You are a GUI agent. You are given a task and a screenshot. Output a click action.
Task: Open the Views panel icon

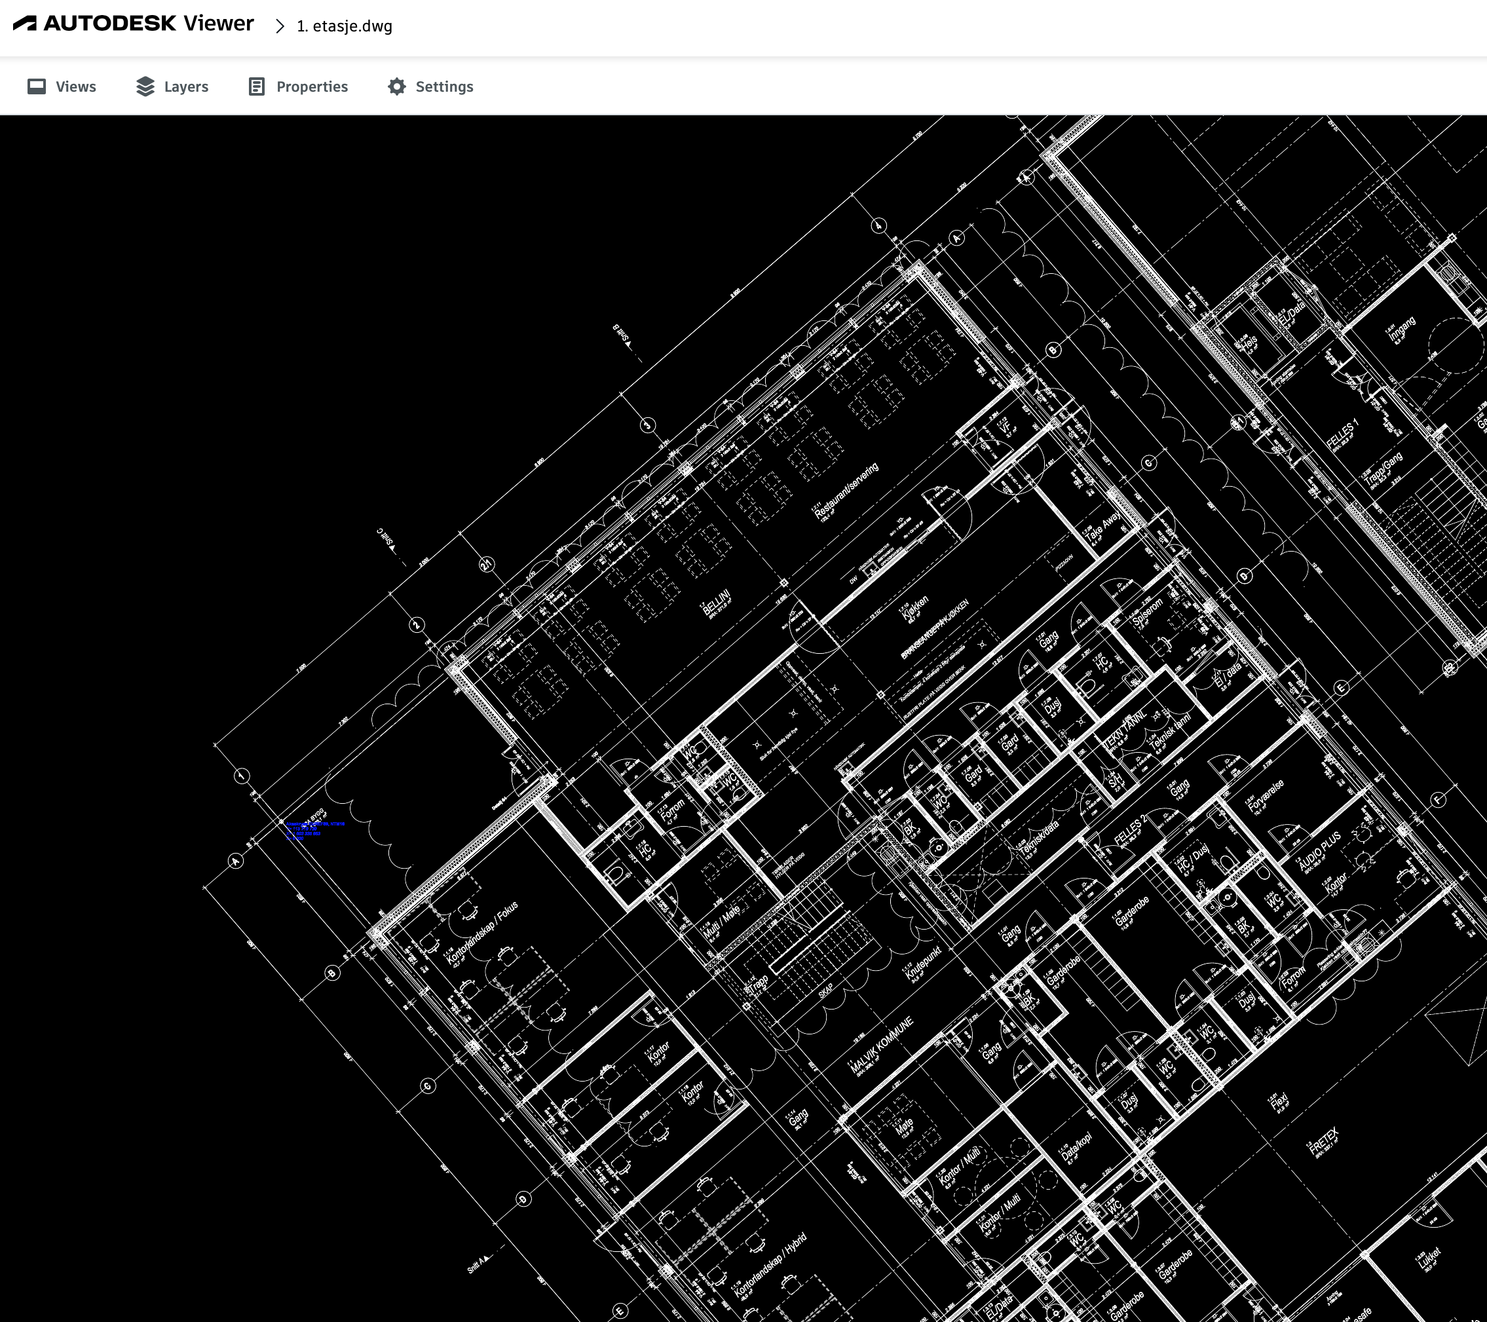tap(37, 86)
